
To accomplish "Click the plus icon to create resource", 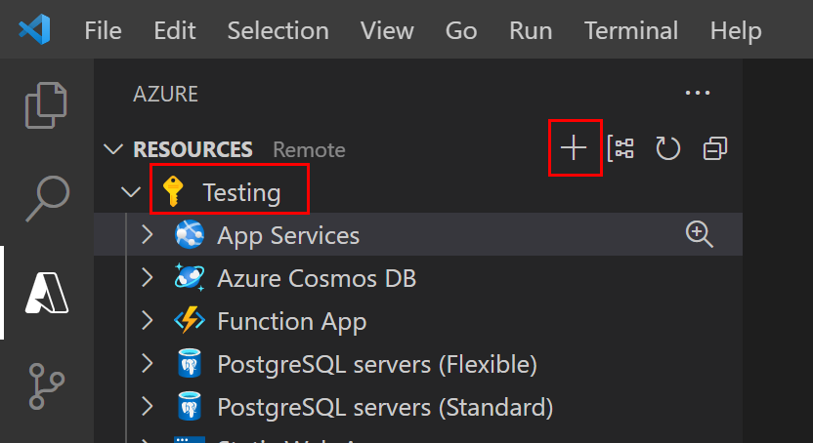I will point(574,148).
